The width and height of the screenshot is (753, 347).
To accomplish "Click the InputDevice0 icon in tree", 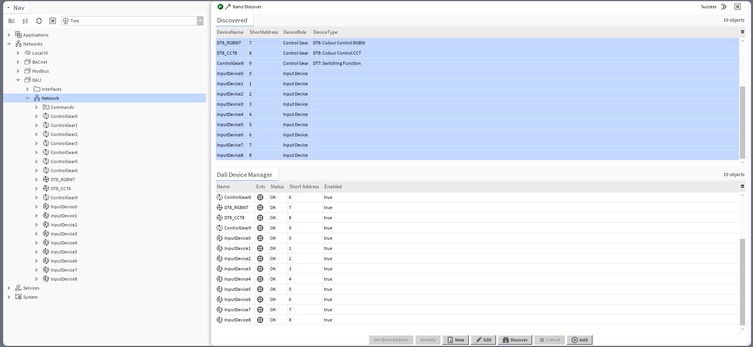I will 46,206.
